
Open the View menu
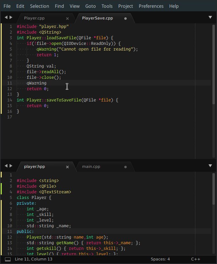click(x=75, y=6)
